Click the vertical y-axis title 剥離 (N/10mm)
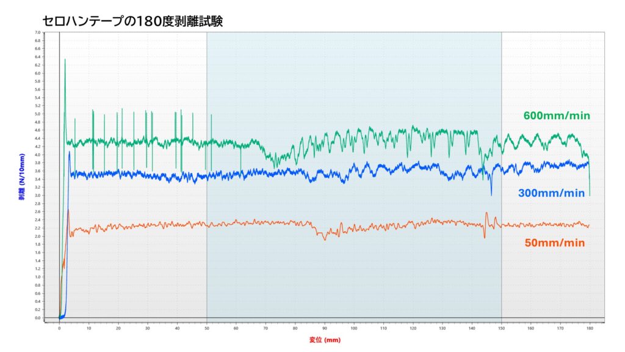Image resolution: width=625 pixels, height=352 pixels. [22, 177]
